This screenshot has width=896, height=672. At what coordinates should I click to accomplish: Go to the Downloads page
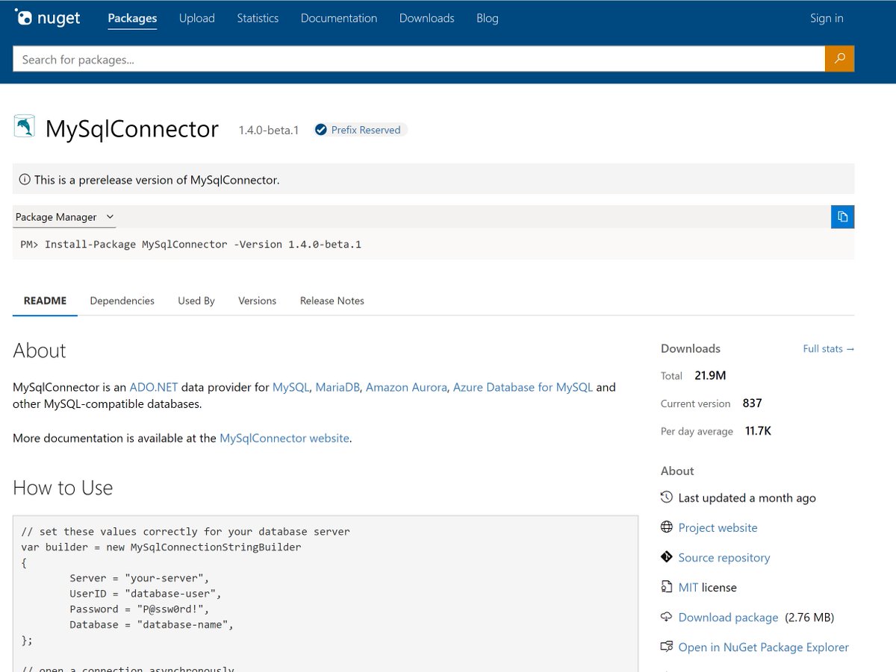coord(427,18)
